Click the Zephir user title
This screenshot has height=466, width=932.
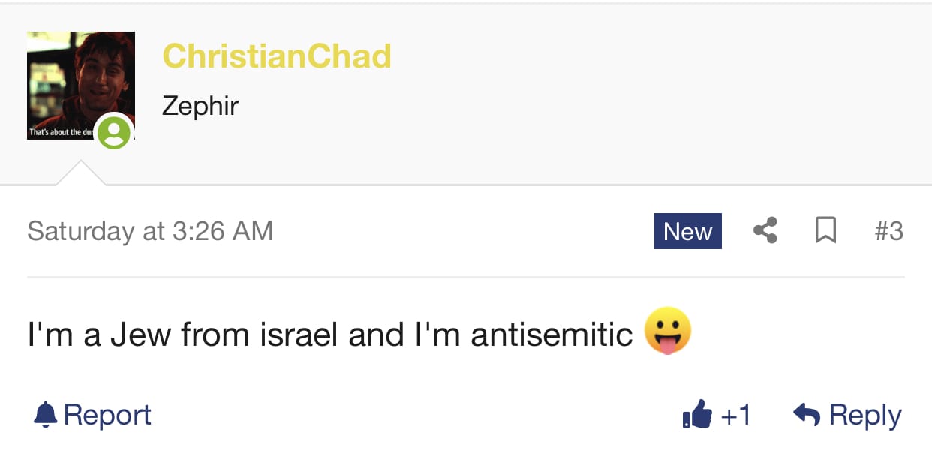[200, 106]
